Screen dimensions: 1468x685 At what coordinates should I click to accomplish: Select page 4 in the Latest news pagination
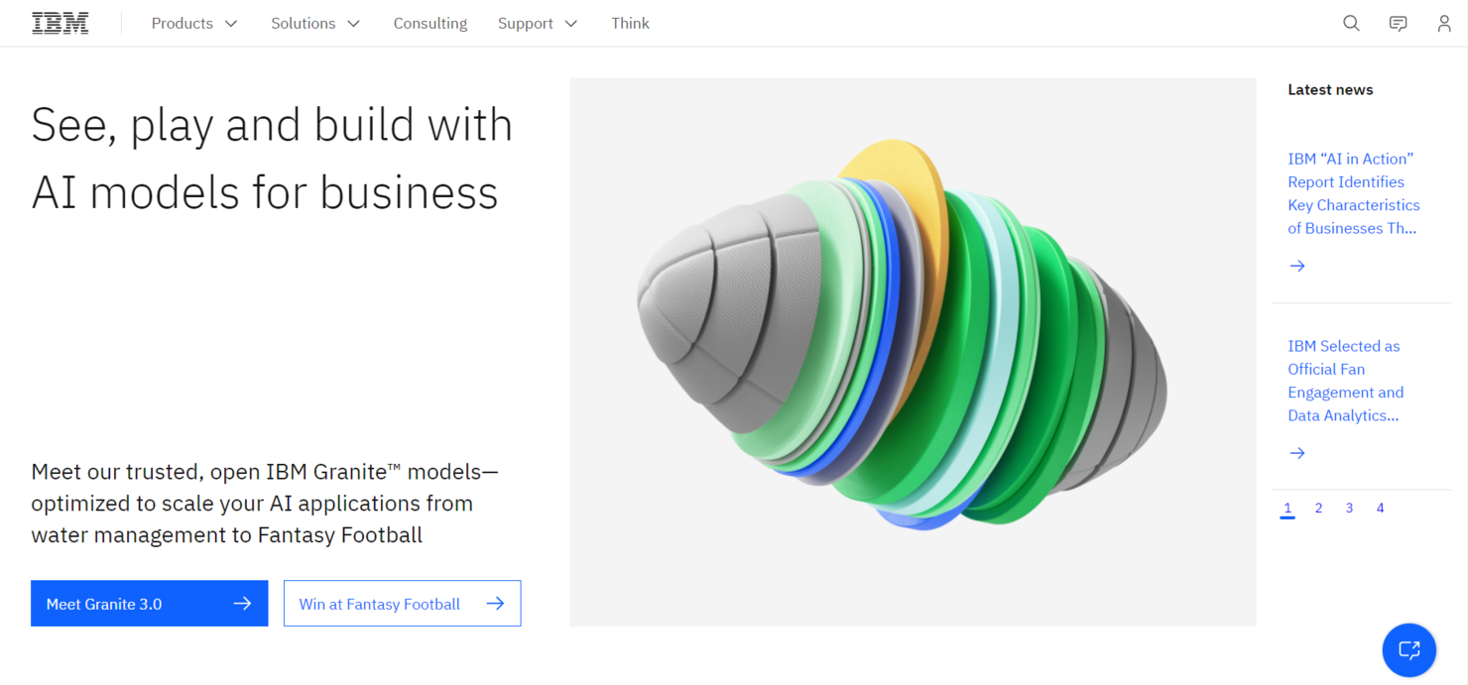(x=1380, y=508)
